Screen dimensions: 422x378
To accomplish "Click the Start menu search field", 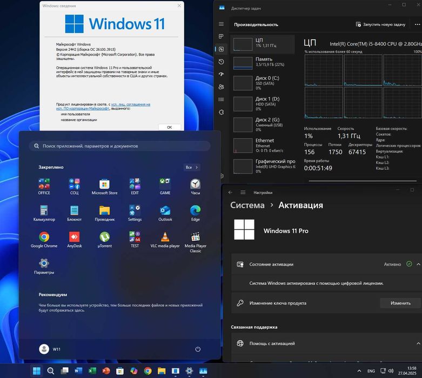I will pyautogui.click(x=119, y=146).
